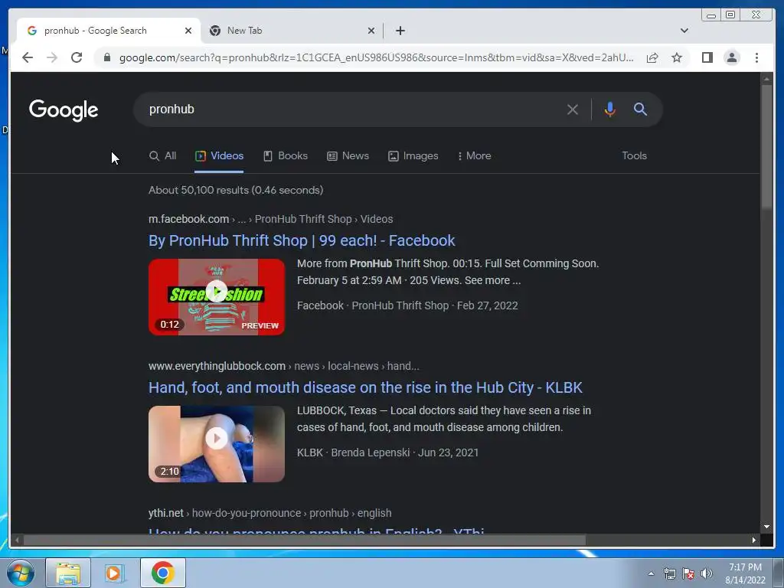Share this page via share icon
784x588 pixels.
[652, 57]
